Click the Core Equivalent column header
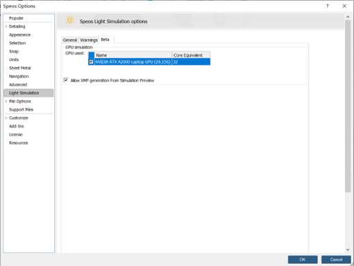Viewport: 354px width, 266px height. pos(191,55)
